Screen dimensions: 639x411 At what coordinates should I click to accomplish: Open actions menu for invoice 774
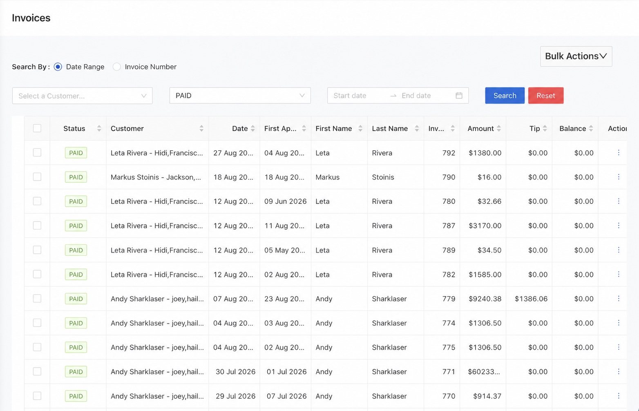click(619, 323)
